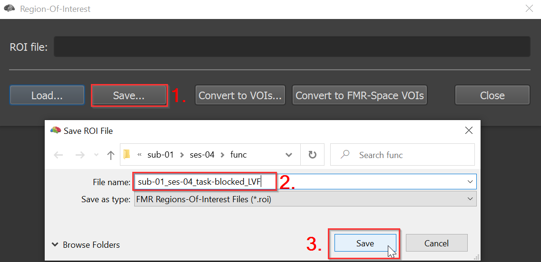This screenshot has width=541, height=262.
Task: Cancel the Save ROI File dialog
Action: (x=436, y=243)
